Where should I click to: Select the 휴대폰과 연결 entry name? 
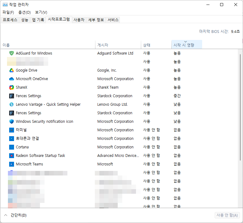pos(27,138)
